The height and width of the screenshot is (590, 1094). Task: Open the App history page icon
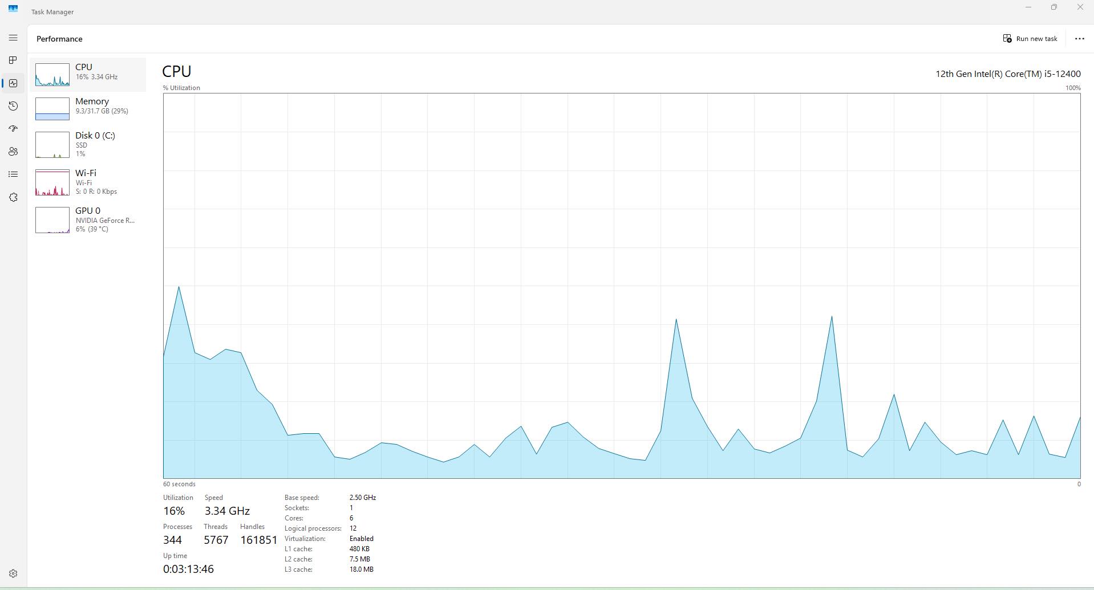[13, 106]
